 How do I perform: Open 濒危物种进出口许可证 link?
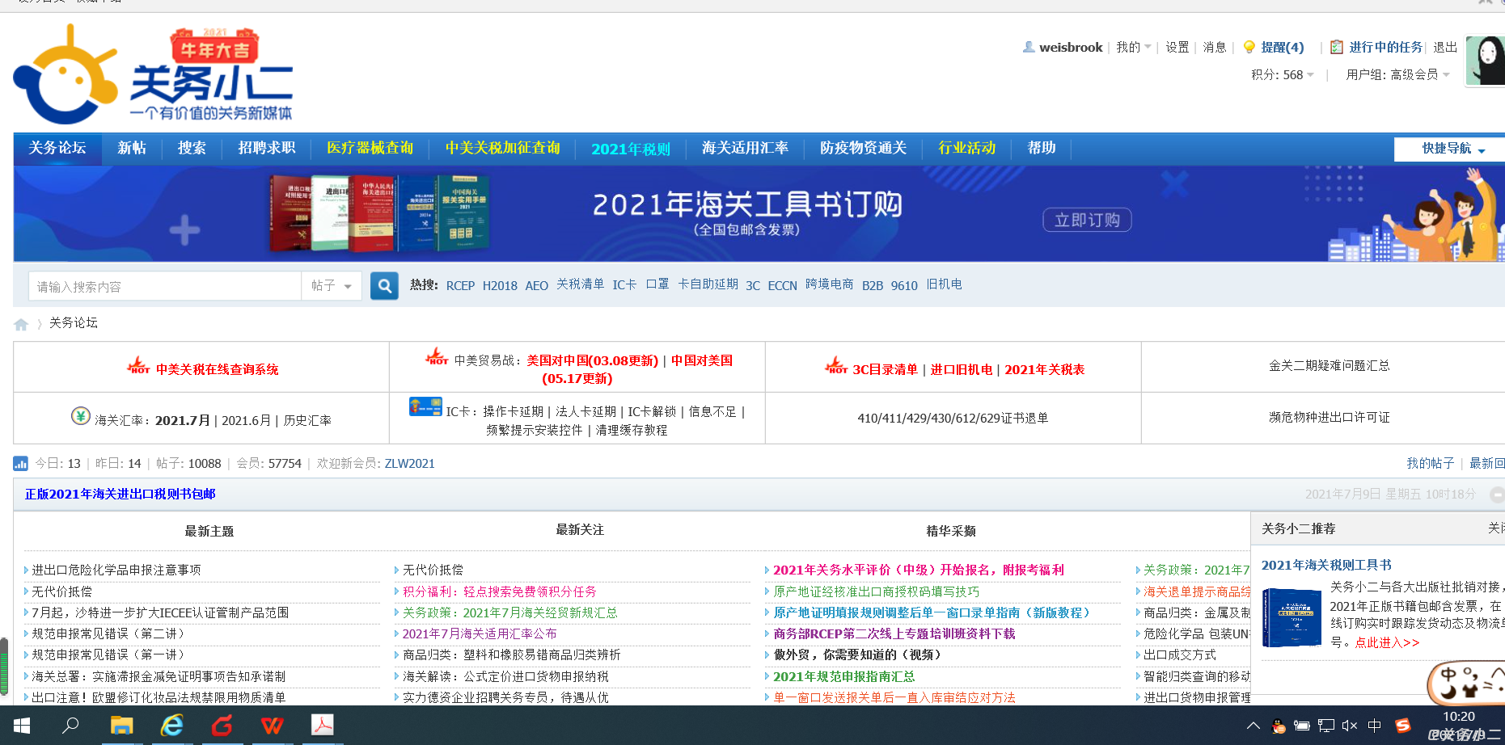(1329, 418)
